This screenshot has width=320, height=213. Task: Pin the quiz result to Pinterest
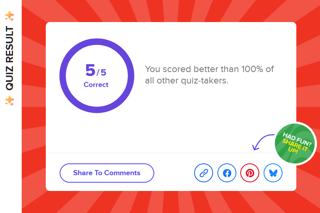(250, 173)
